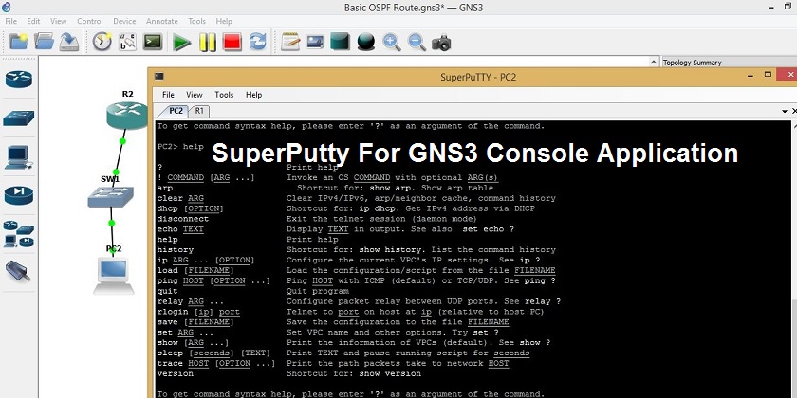Click the 'trace HOST [OPTION ...]' command row
This screenshot has height=398, width=797.
[x=333, y=363]
